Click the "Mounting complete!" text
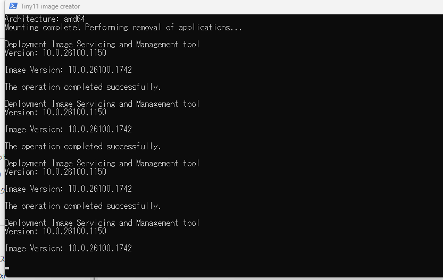 [43, 27]
